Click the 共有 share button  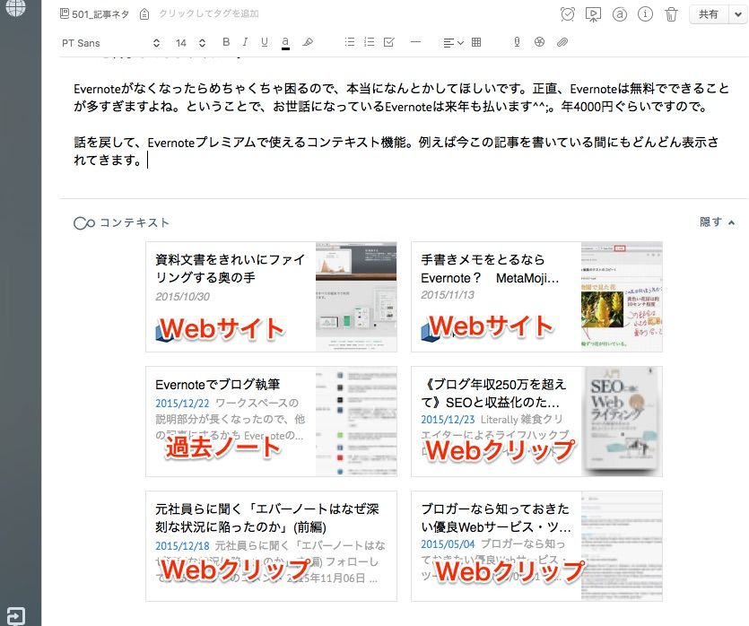709,14
